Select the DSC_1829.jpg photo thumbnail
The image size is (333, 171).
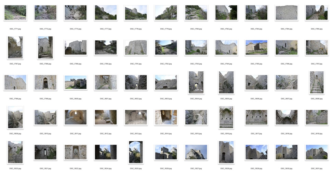[256, 152]
